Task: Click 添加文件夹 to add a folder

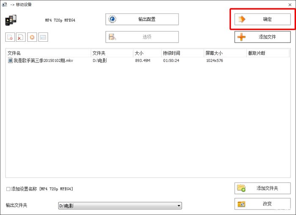Action: click(263, 188)
